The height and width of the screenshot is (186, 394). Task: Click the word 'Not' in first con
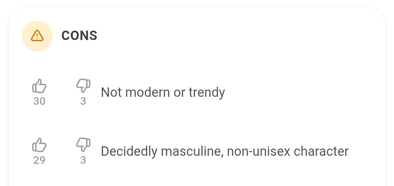pyautogui.click(x=111, y=92)
